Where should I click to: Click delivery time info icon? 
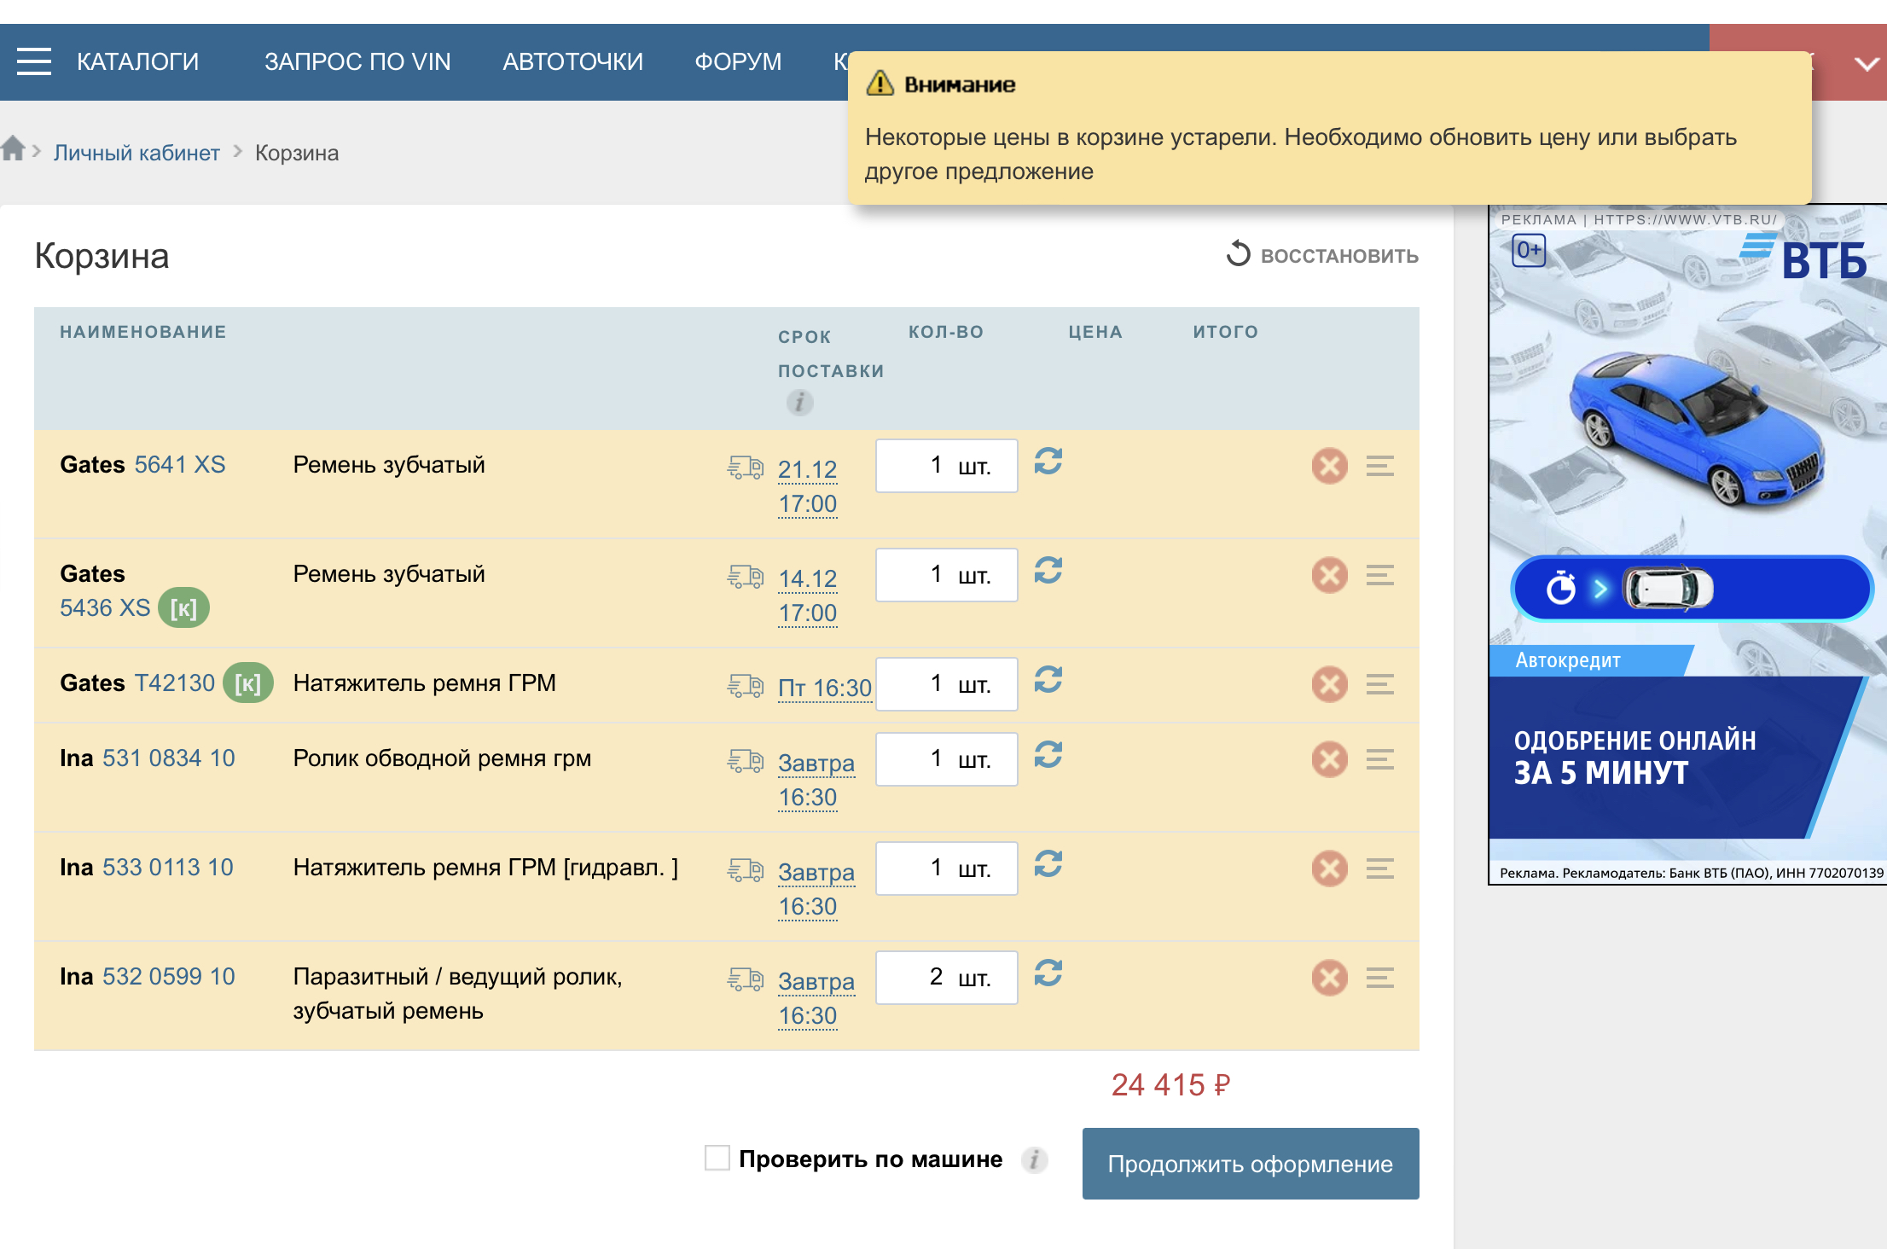799,402
